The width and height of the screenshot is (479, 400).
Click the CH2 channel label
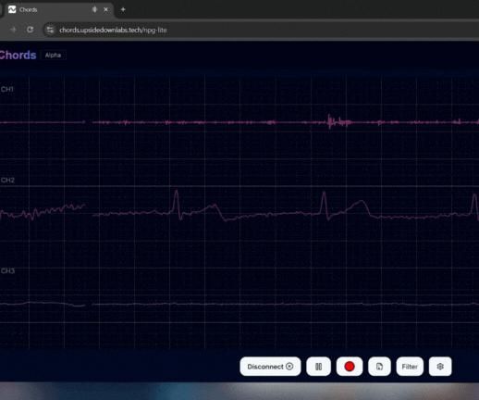7,181
